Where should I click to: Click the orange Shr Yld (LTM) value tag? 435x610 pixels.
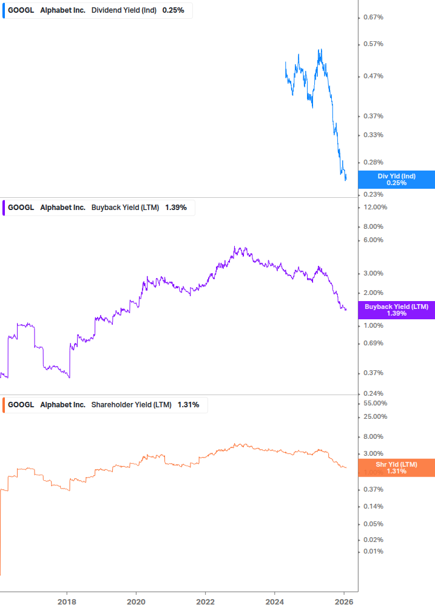396,467
